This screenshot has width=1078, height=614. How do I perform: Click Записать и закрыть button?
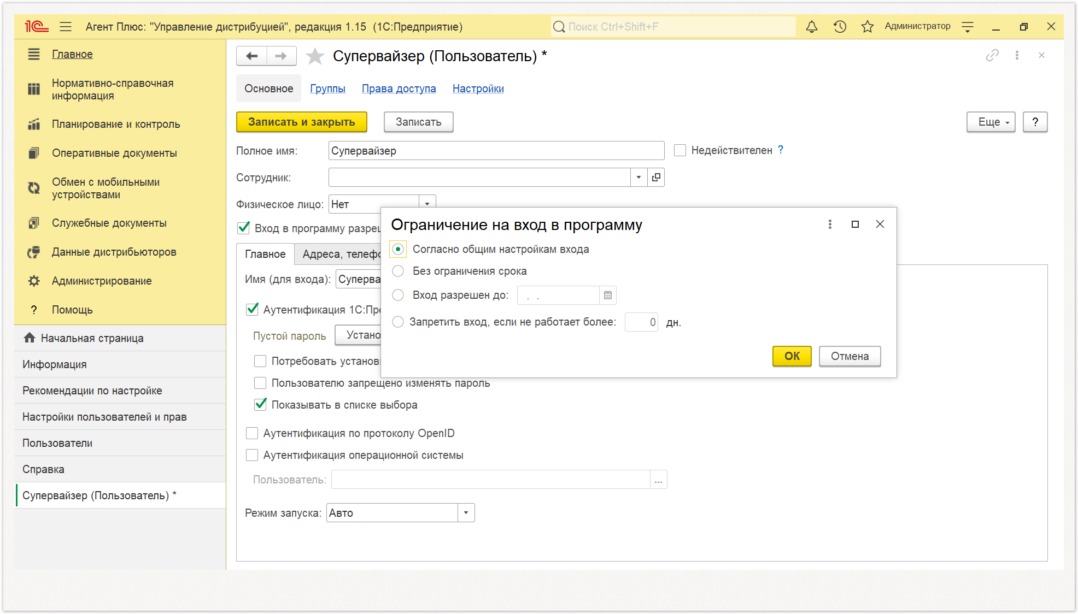(x=302, y=122)
